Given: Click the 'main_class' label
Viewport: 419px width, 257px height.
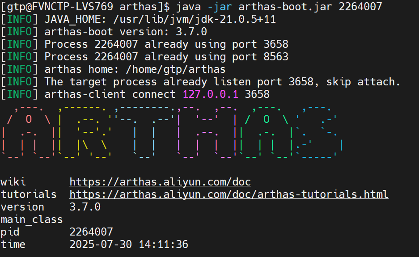Looking at the screenshot, I should click(32, 219).
